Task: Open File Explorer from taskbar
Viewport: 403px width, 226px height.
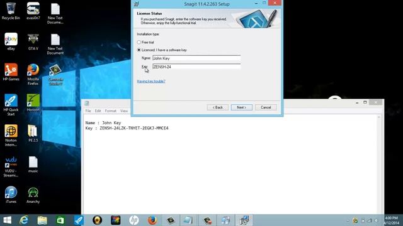Action: click(x=42, y=220)
